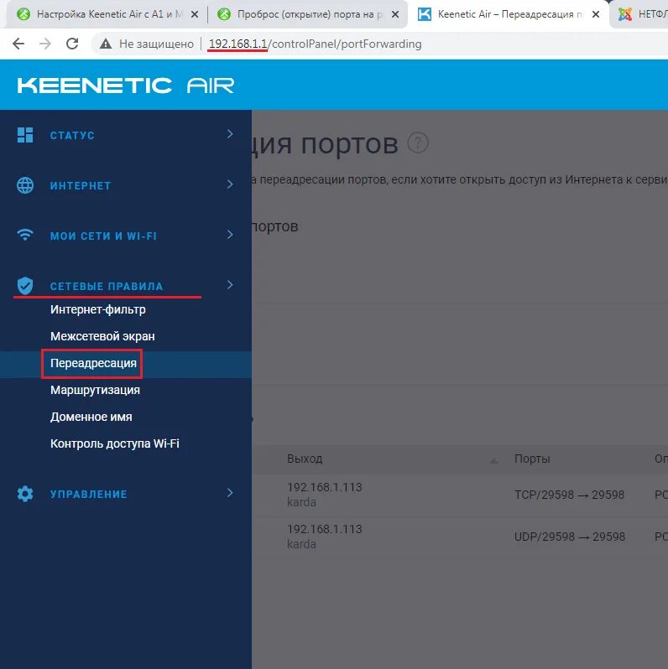Click the Управление gear icon
The width and height of the screenshot is (668, 669).
[25, 494]
